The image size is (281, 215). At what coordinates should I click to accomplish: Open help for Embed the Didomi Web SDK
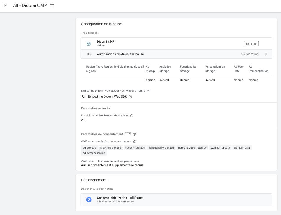[x=130, y=97]
